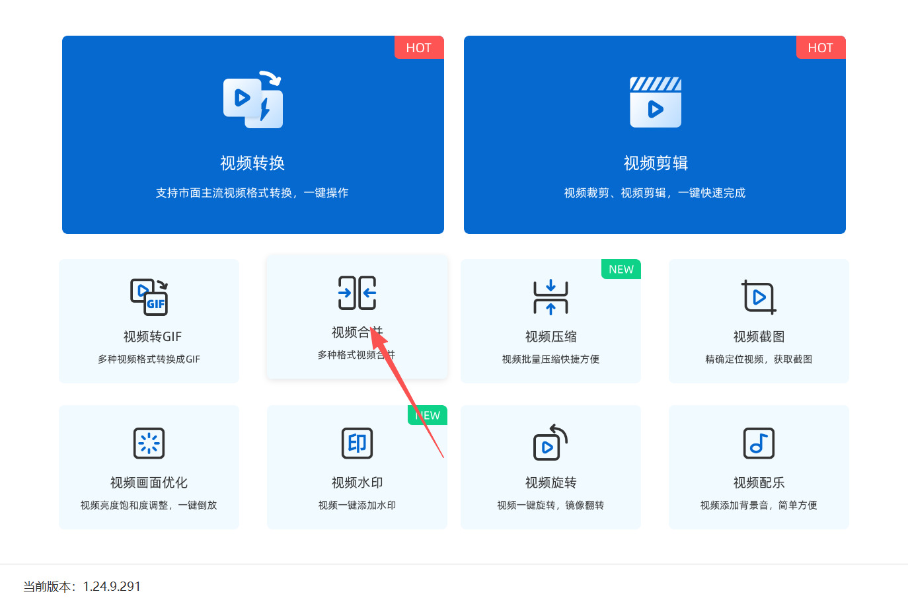Open the 视频配乐 music note icon
Screen dimensions: 908x608
(x=759, y=443)
